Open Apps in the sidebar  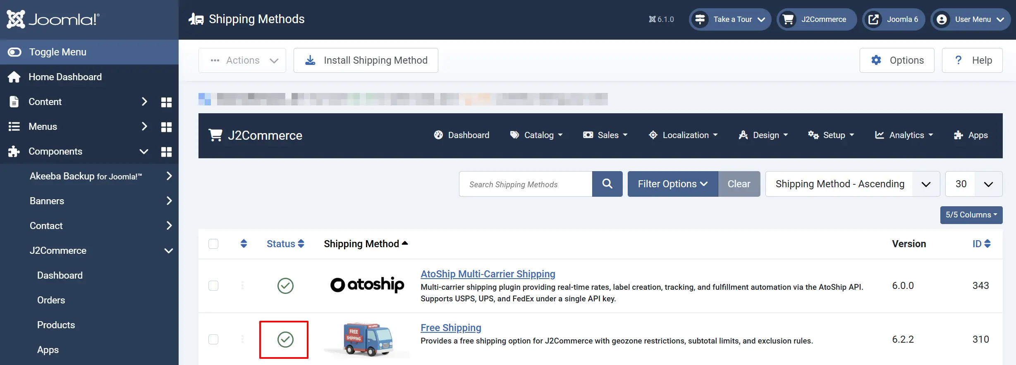(48, 350)
